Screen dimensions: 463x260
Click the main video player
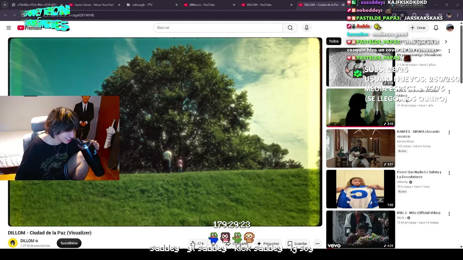(x=165, y=132)
